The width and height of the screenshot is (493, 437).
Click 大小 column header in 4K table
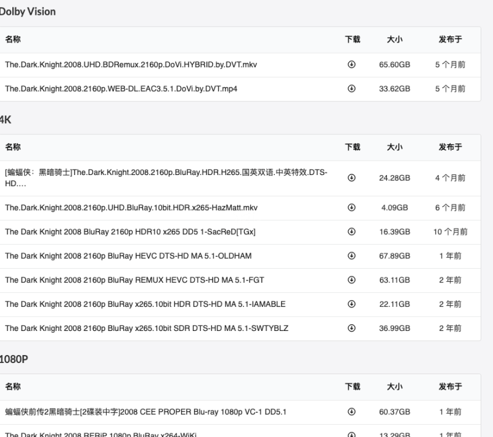[394, 147]
